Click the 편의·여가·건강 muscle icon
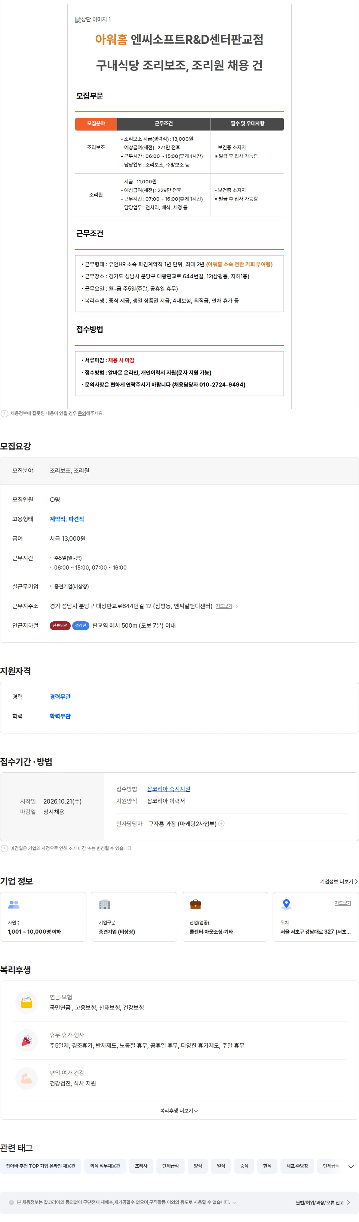359x1222 pixels. point(27,1078)
